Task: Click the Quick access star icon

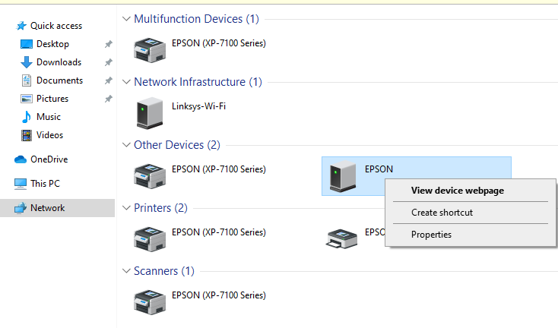Action: [21, 26]
